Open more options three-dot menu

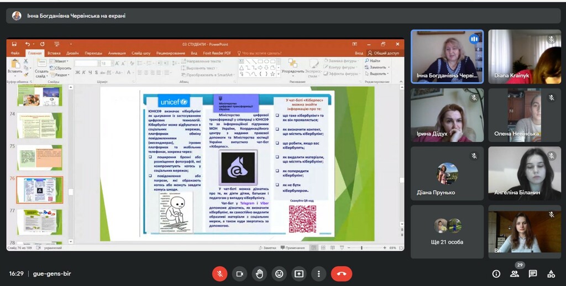tap(318, 273)
